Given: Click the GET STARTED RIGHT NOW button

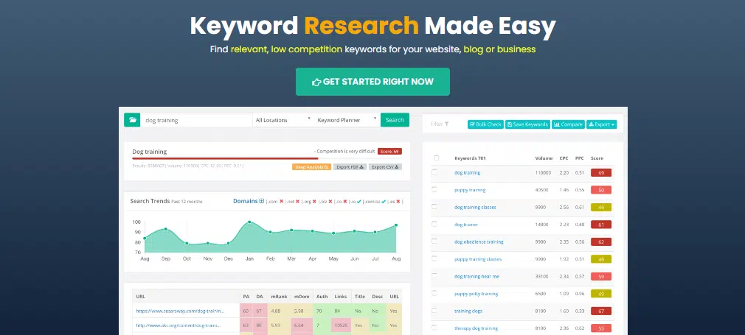Looking at the screenshot, I should (372, 82).
